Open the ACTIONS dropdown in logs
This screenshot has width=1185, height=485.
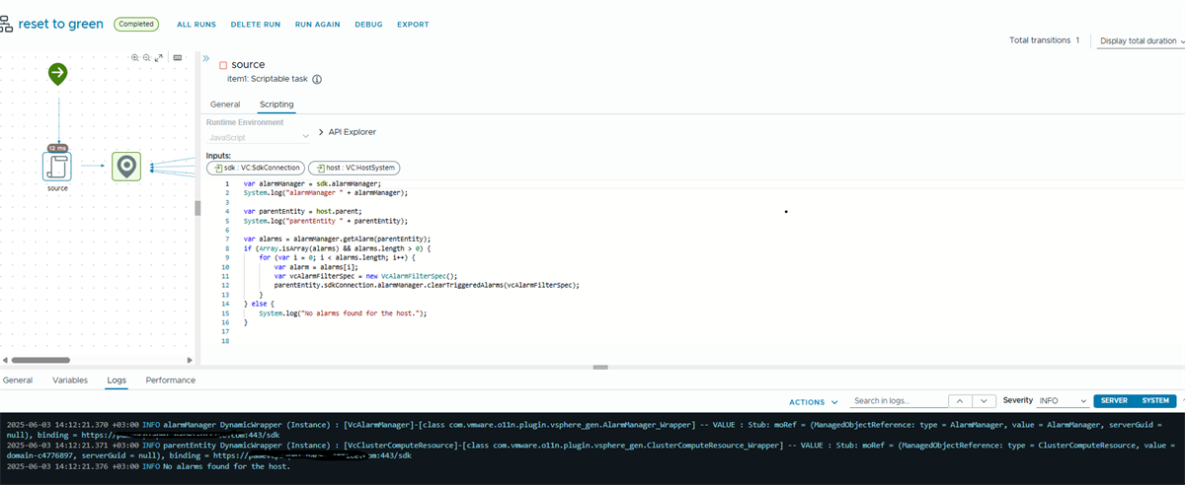(814, 402)
